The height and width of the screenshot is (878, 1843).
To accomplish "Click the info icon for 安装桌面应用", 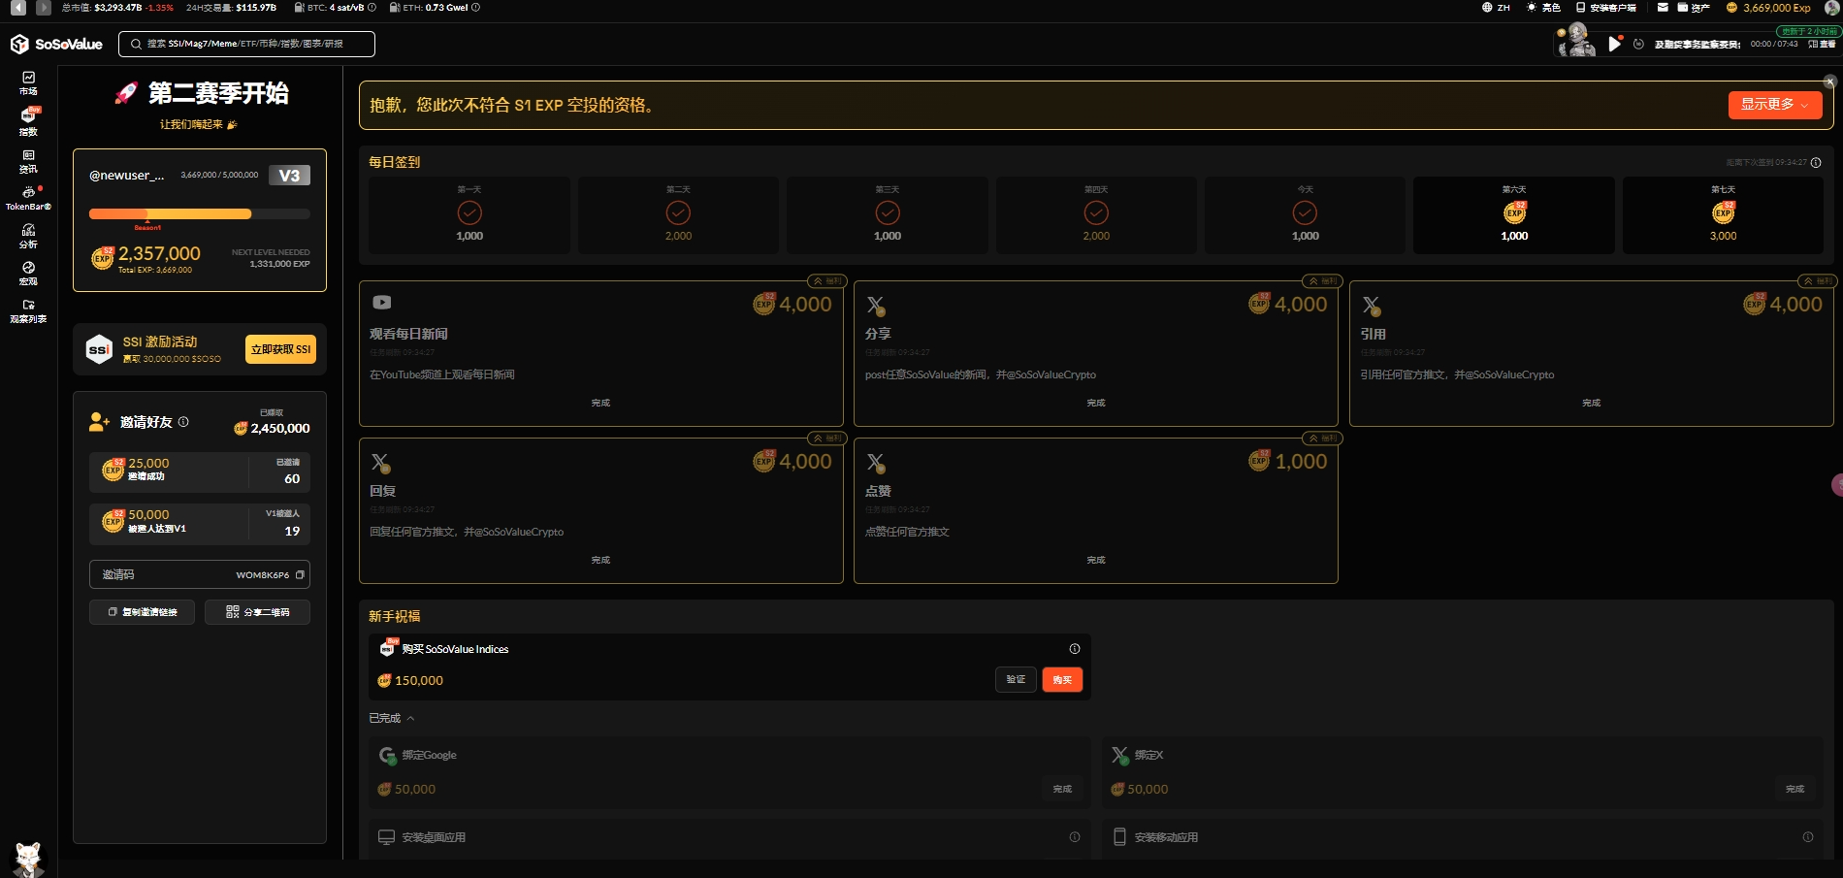I will click(x=1075, y=837).
